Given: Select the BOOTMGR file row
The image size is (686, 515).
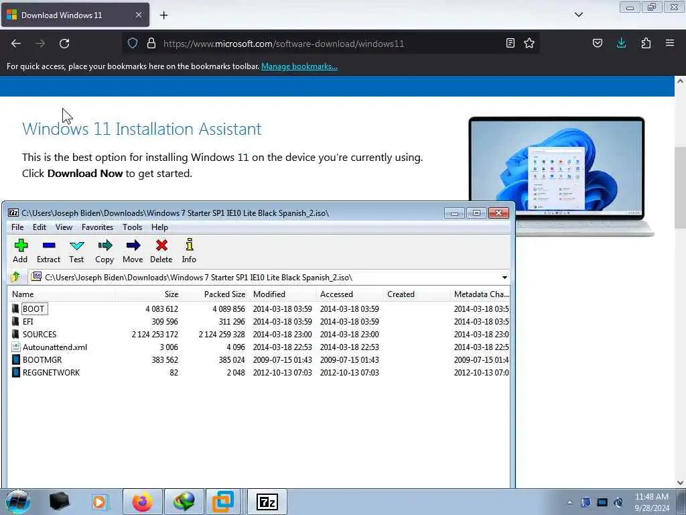Looking at the screenshot, I should click(259, 359).
